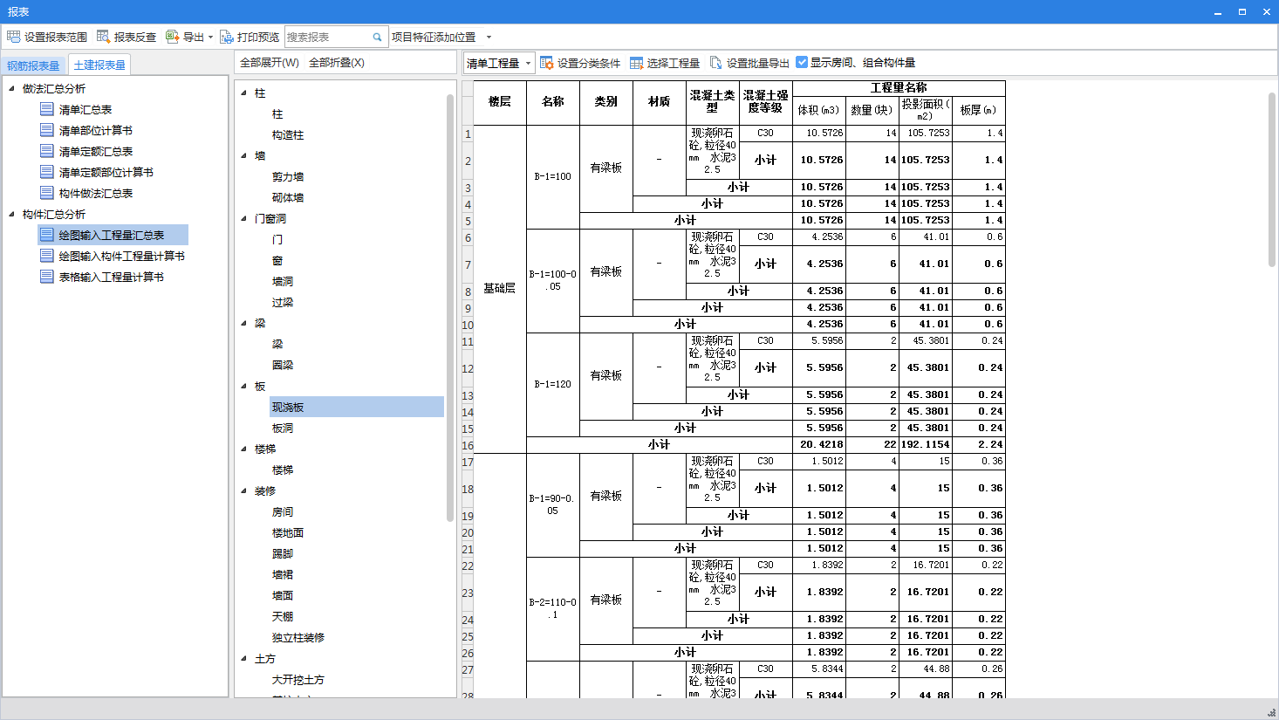Click the 报表反查 icon

(x=103, y=37)
